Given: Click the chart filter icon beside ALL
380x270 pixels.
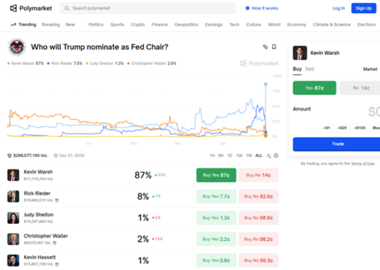Looking at the screenshot, I should 269,156.
